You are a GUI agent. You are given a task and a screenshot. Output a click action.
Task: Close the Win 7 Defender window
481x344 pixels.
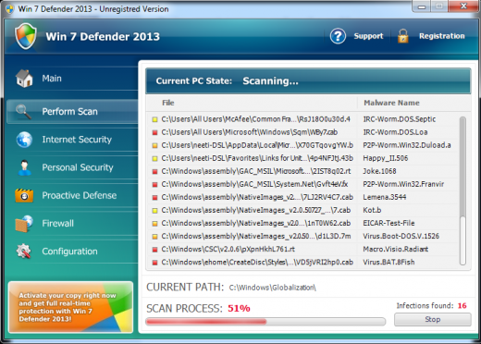463,6
